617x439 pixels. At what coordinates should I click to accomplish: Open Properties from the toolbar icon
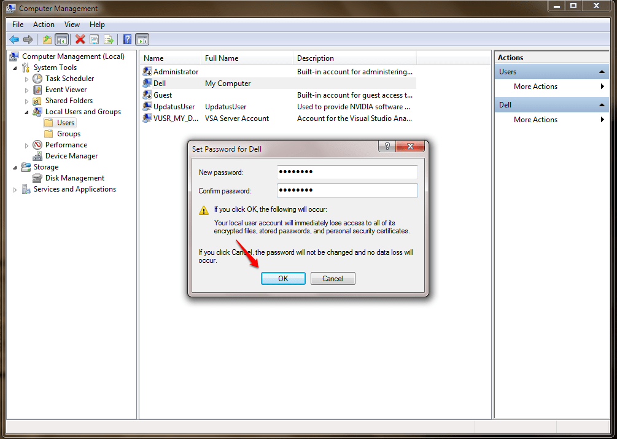coord(95,39)
